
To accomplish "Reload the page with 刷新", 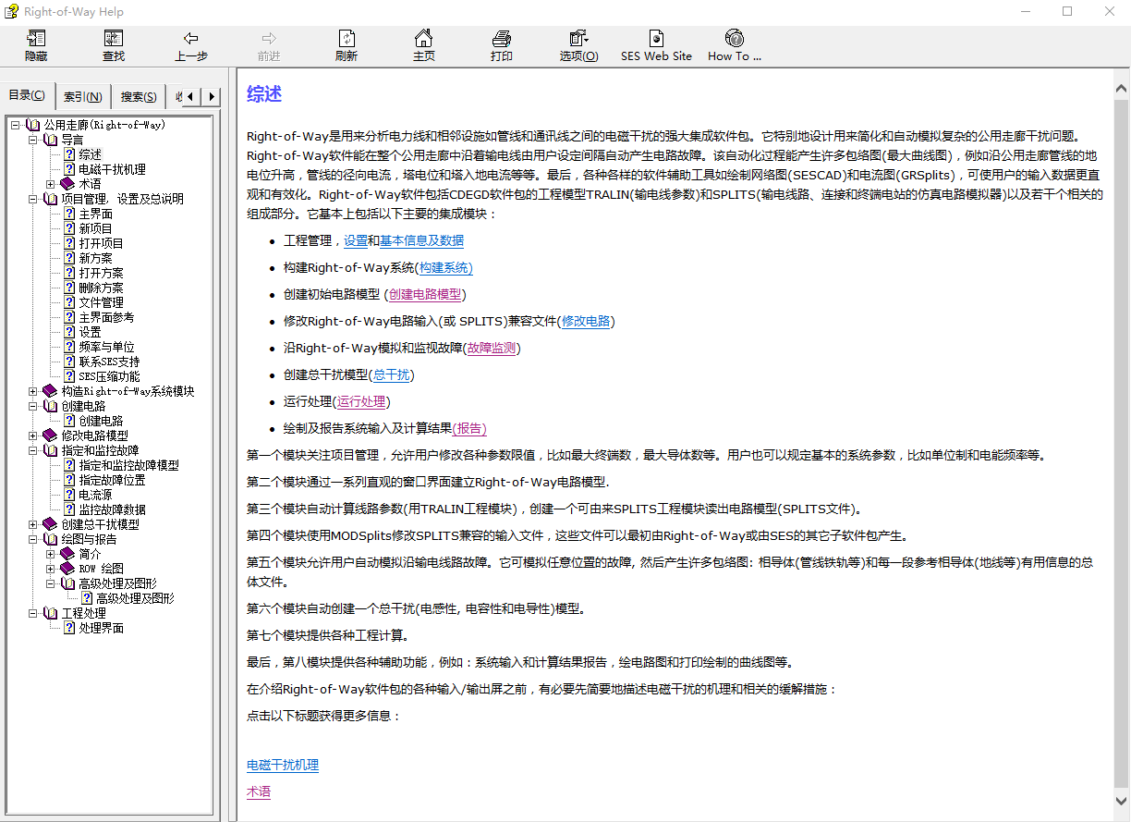I will point(347,45).
